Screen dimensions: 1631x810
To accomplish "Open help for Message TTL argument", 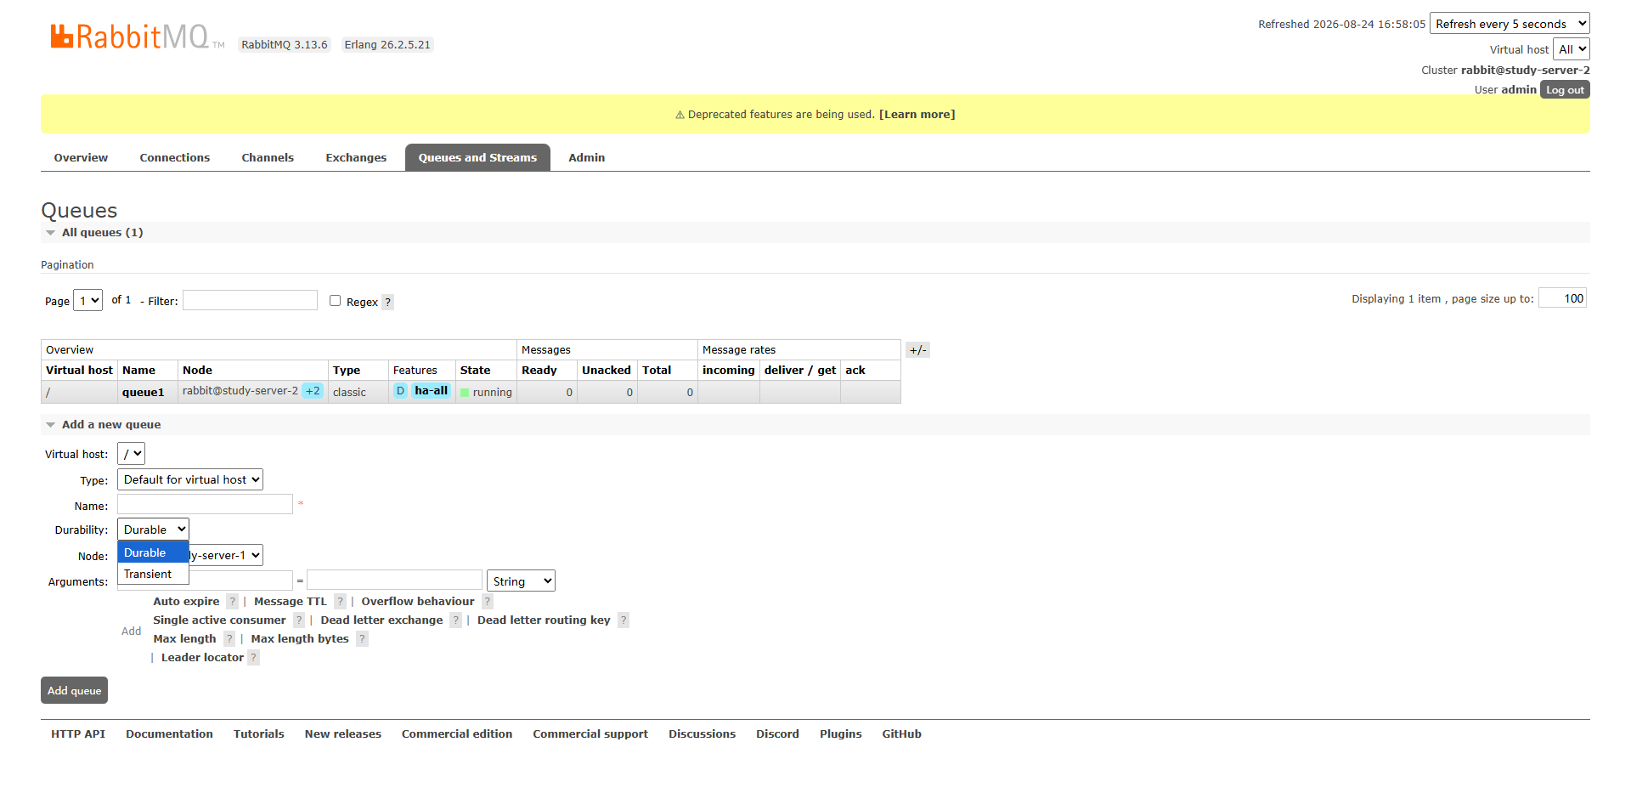I will click(x=340, y=601).
